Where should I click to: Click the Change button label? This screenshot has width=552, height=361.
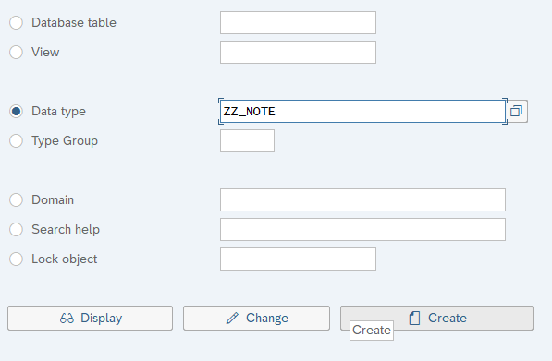267,319
